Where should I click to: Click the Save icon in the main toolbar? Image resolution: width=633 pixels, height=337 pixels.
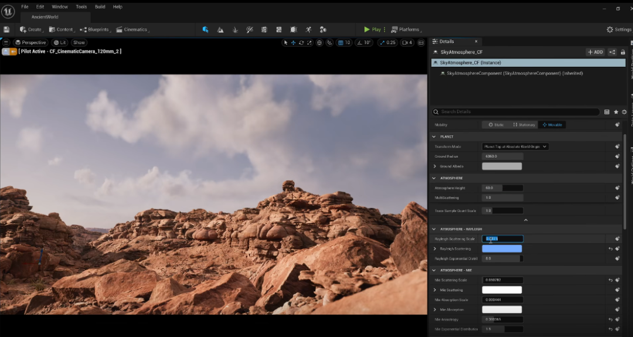(x=6, y=29)
